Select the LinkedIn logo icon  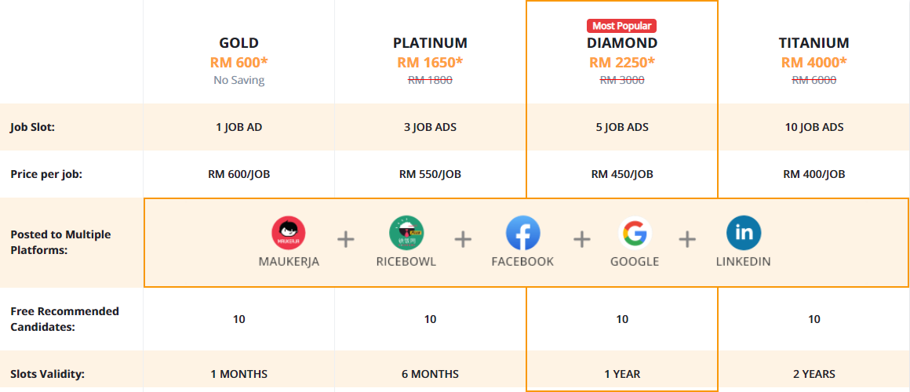click(744, 233)
